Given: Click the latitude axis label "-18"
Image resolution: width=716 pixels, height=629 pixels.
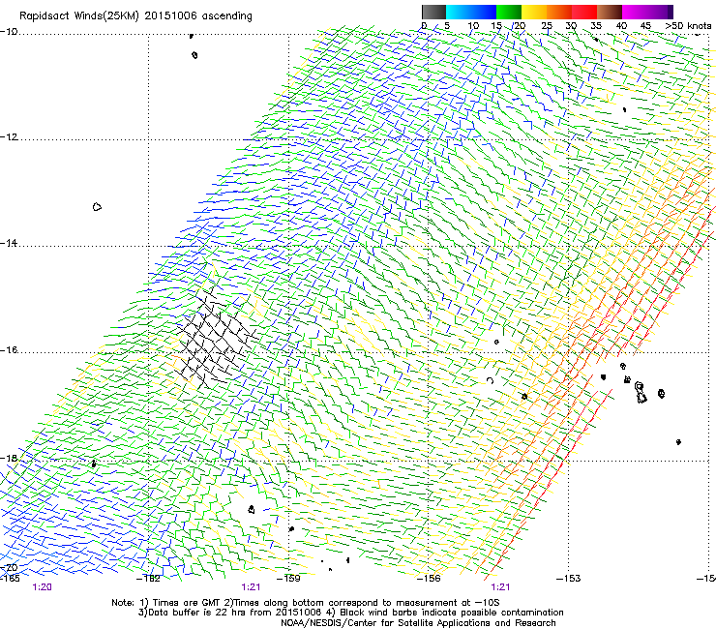Looking at the screenshot, I should (x=9, y=458).
